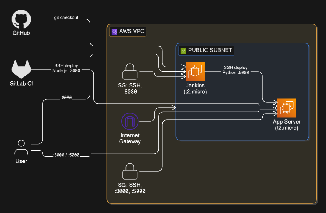This screenshot has width=326, height=213.
Task: Click the User person icon
Action: pyautogui.click(x=21, y=148)
